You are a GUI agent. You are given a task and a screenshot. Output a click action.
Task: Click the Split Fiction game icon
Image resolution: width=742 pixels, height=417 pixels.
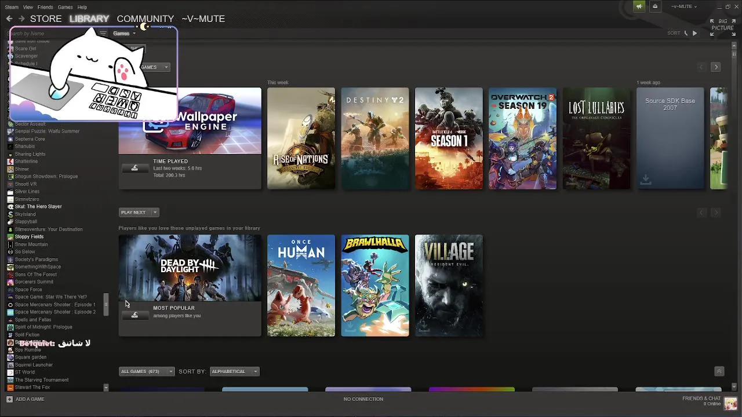[10, 335]
